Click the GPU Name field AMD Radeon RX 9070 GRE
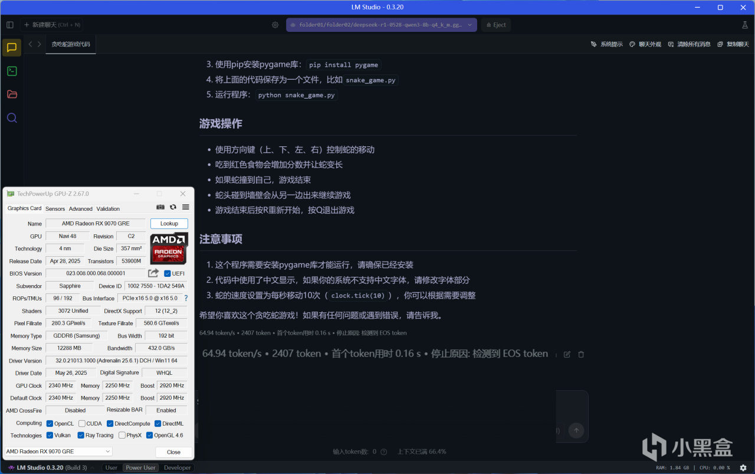Viewport: 755px width, 474px height. tap(95, 223)
